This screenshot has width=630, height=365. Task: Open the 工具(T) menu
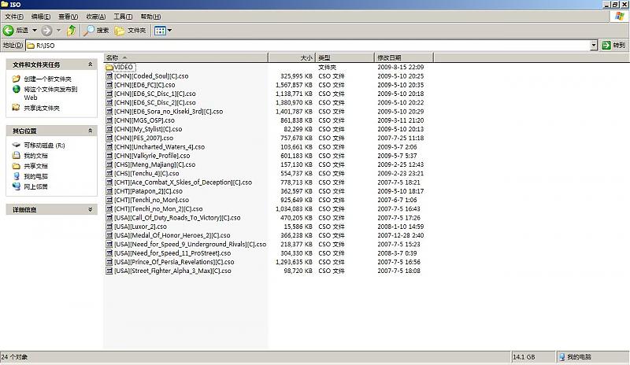tap(123, 17)
